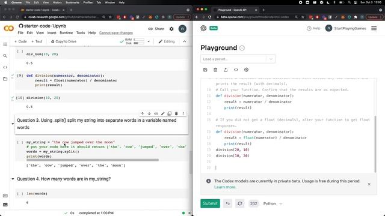Open the Python language dropdown
The image size is (385, 216).
(x=273, y=203)
